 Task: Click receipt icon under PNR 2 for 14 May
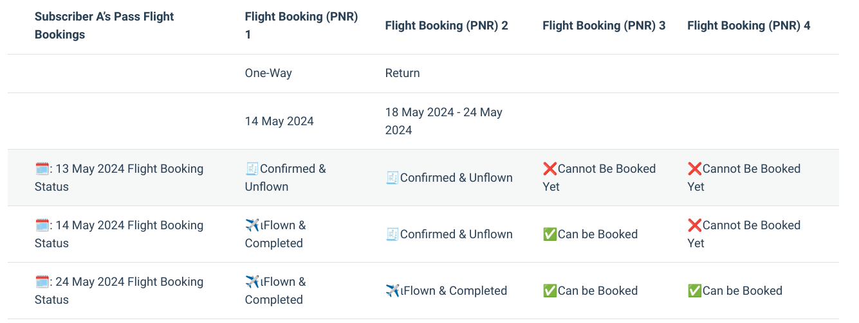click(x=393, y=234)
